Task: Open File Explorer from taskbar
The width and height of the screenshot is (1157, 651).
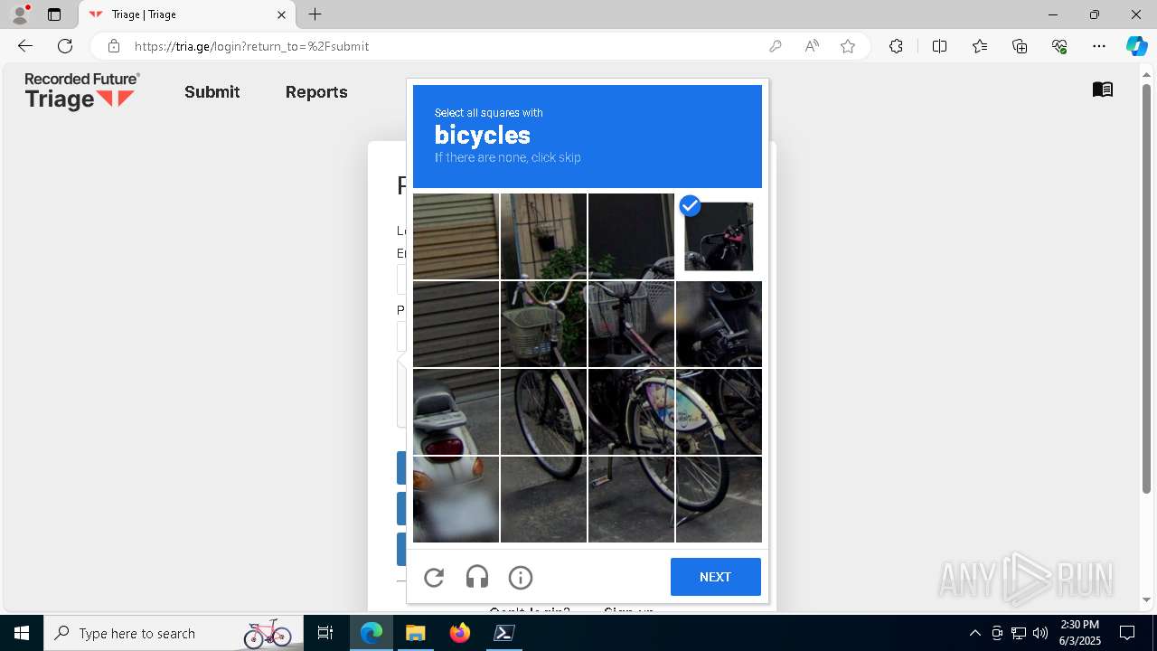Action: click(415, 633)
